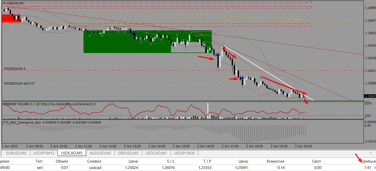Image resolution: width=376 pixels, height=171 pixels.
Task: Switch to the EURUSD,M5 chart tab
Action: (x=16, y=153)
